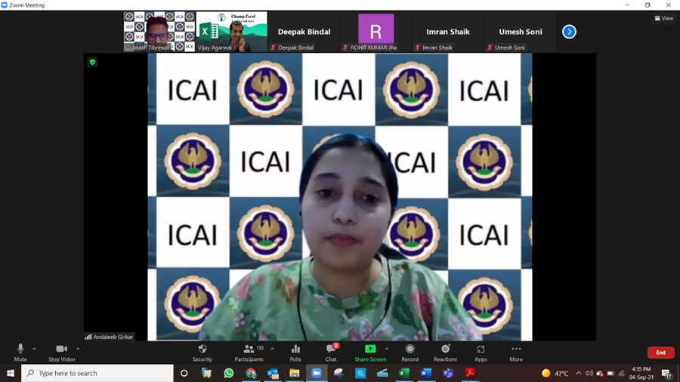Open the volume control in tray
This screenshot has height=382, width=680.
click(589, 373)
